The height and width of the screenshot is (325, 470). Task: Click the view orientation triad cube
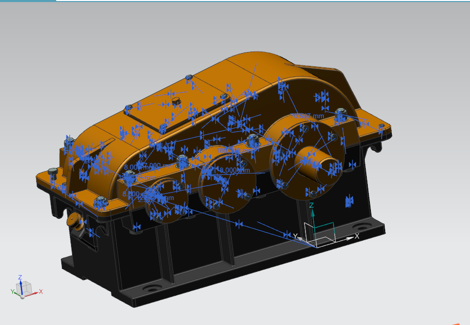pos(24,289)
